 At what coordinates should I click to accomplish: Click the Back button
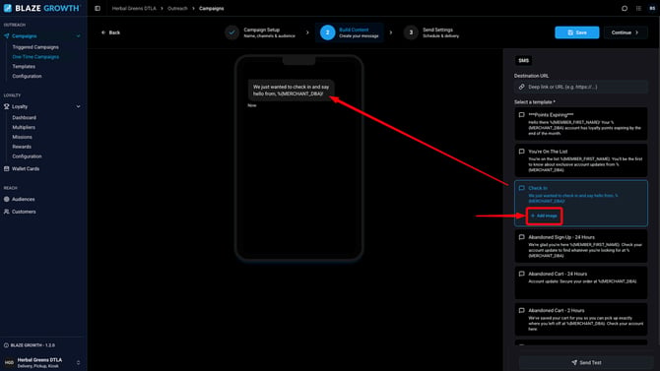coord(110,32)
